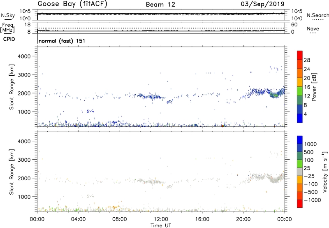Click the 'normal (fast) 151' text
The height and width of the screenshot is (228, 329).
tap(62, 41)
